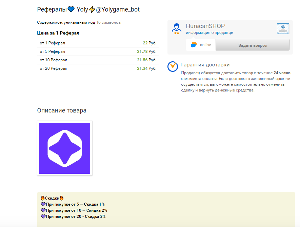Click purple heart beside 'от 5' discount
This screenshot has width=300, height=227.
point(43,204)
